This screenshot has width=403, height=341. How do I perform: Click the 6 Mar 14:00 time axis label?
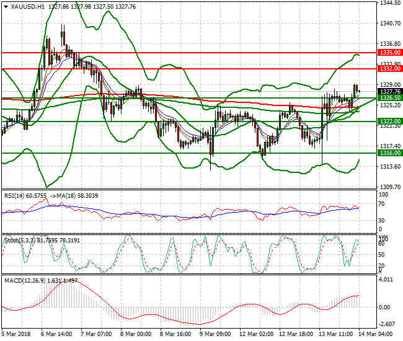pyautogui.click(x=56, y=334)
